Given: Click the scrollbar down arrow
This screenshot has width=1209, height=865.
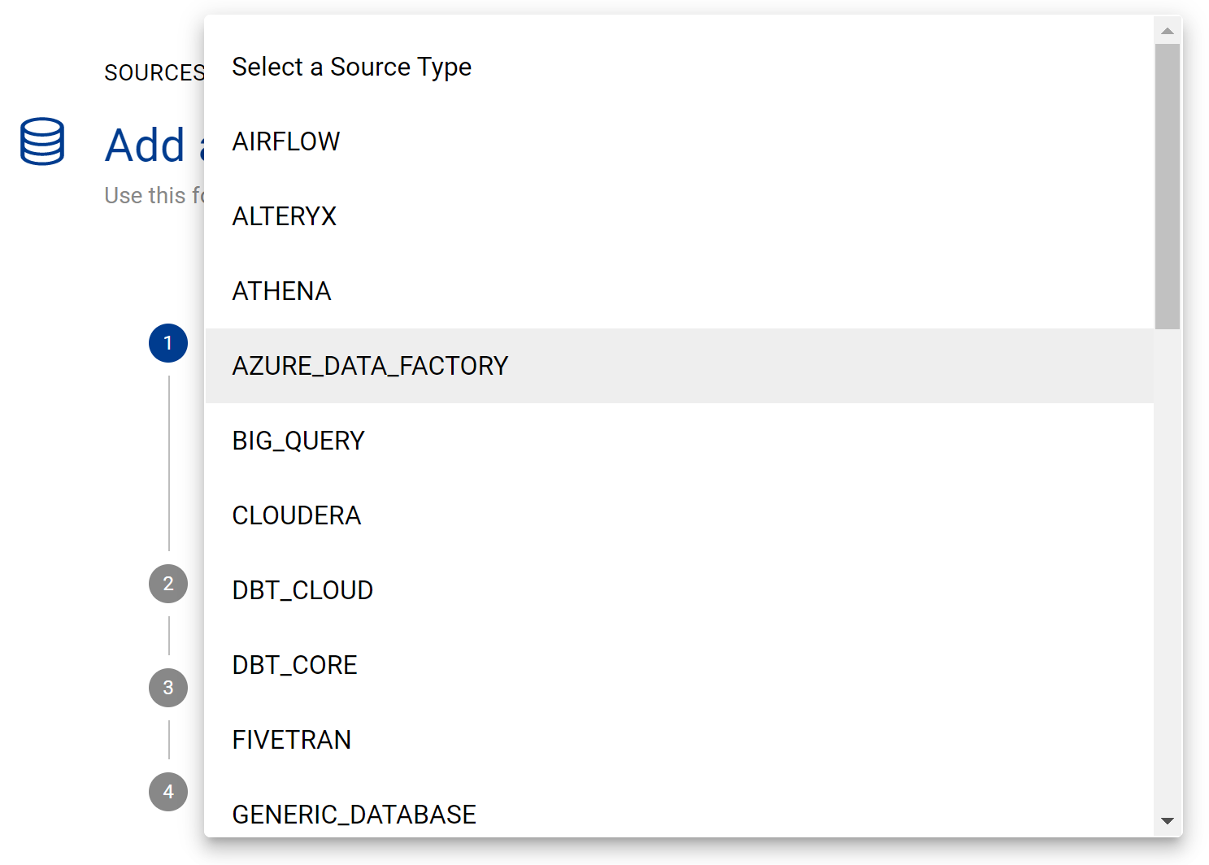Looking at the screenshot, I should tap(1168, 821).
